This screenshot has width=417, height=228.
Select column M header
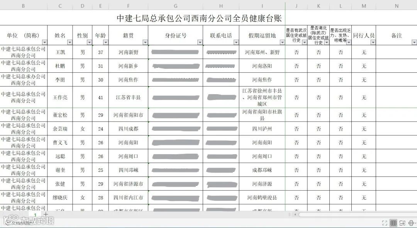coord(364,6)
